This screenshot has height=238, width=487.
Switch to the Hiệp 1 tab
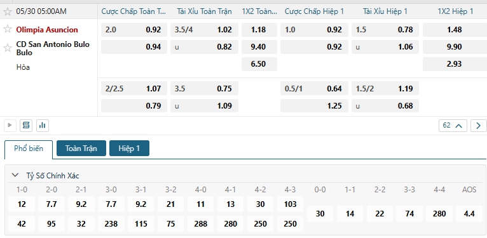129,148
